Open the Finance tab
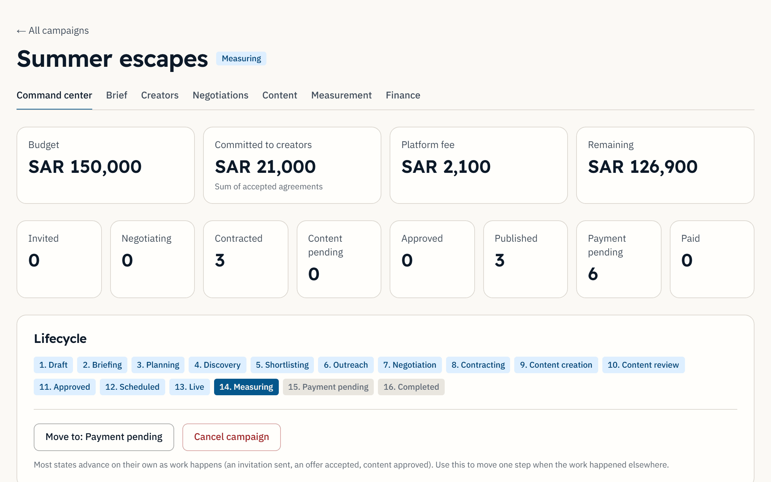Image resolution: width=771 pixels, height=482 pixels. click(403, 95)
